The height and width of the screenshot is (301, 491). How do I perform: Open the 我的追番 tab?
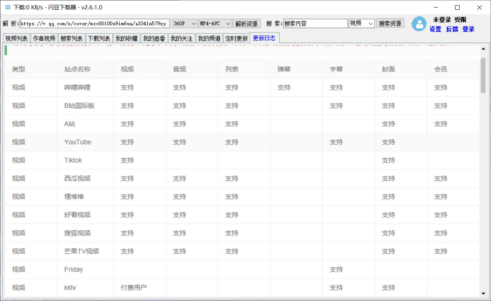click(x=154, y=38)
